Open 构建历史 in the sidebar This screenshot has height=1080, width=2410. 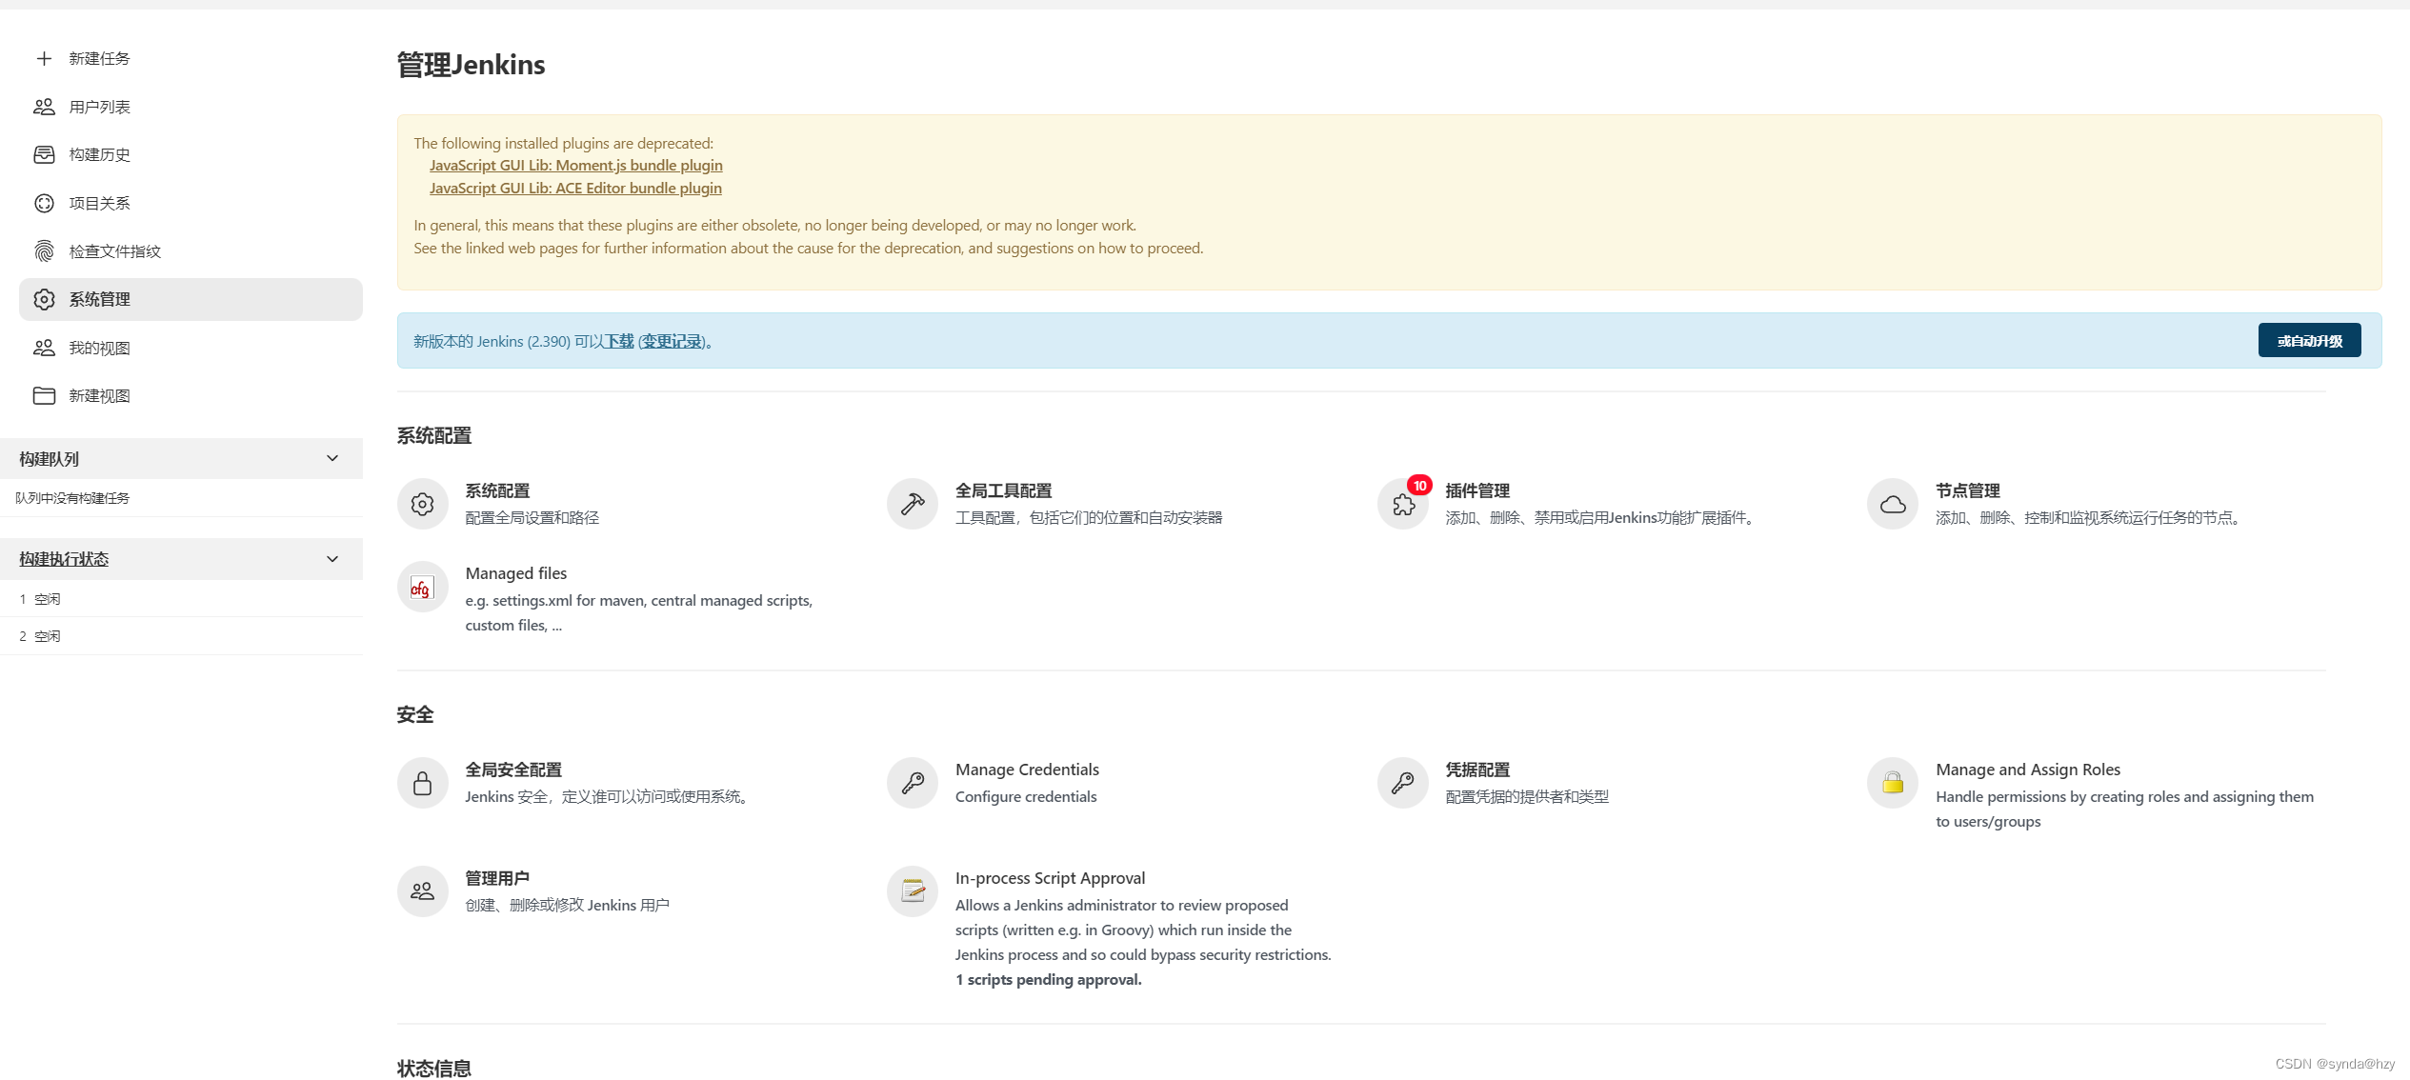click(x=191, y=154)
